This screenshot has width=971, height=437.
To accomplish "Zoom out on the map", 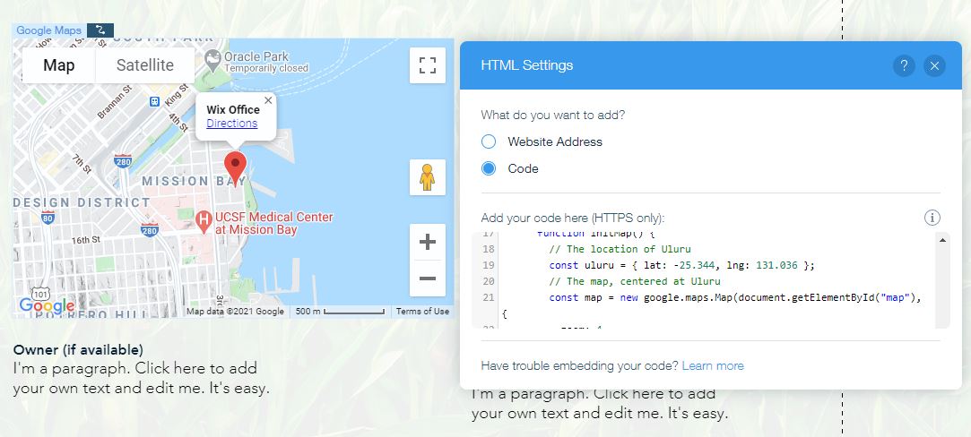I will [428, 278].
